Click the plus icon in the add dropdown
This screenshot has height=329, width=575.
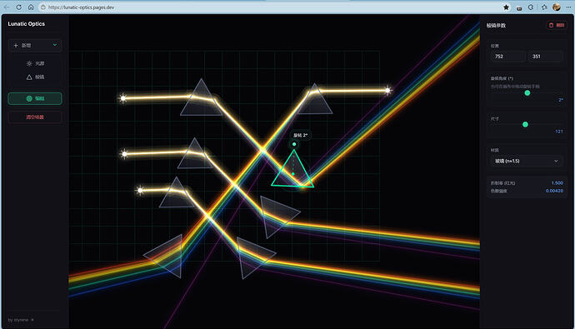[16, 46]
